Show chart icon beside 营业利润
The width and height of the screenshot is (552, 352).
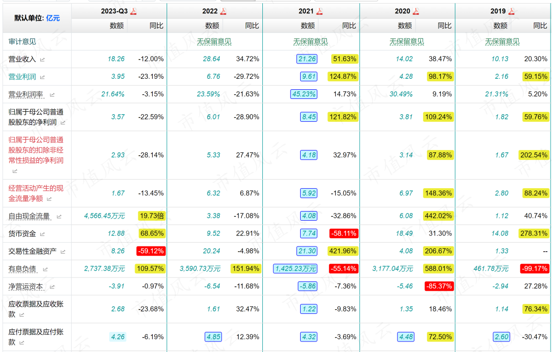click(x=42, y=77)
